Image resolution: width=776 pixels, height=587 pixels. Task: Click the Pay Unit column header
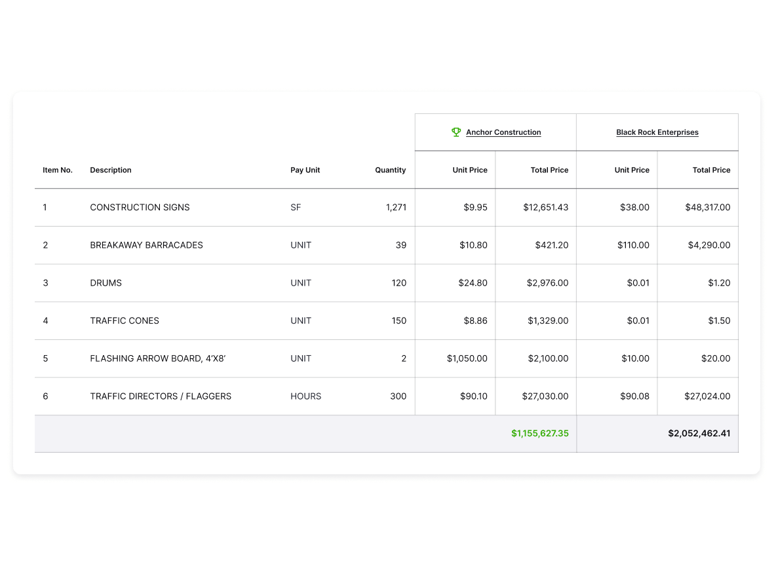click(x=305, y=170)
